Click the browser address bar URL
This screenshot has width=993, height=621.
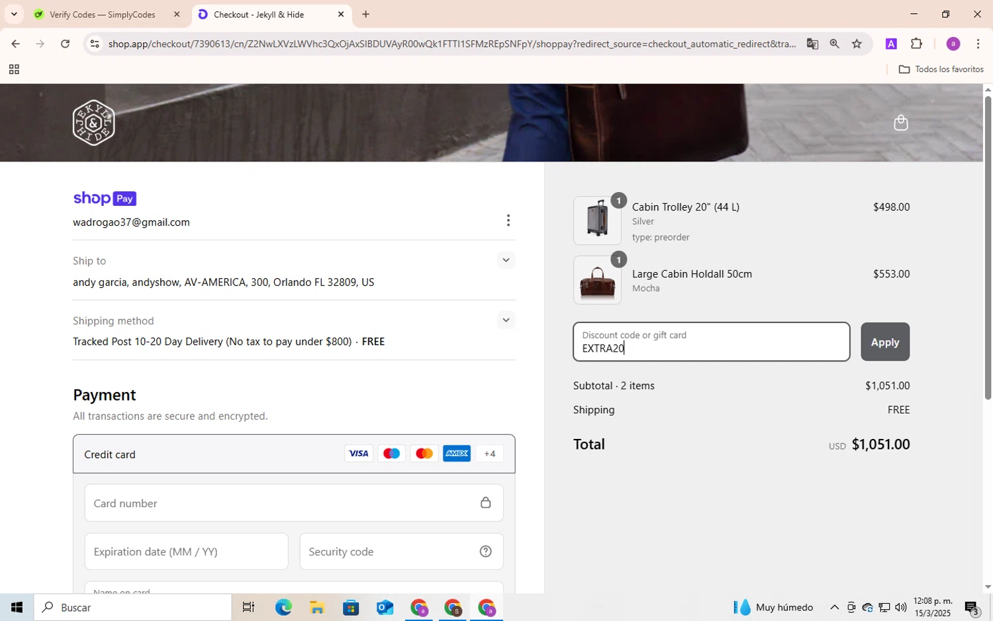(451, 44)
